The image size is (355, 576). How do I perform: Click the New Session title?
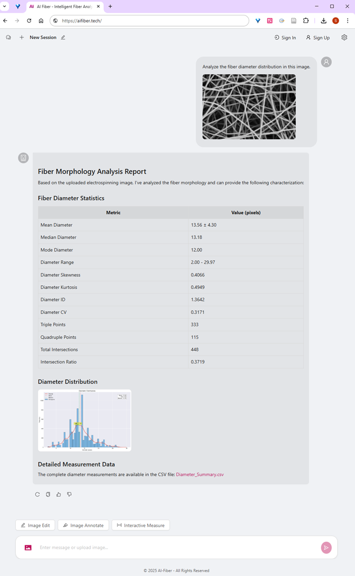(x=43, y=37)
